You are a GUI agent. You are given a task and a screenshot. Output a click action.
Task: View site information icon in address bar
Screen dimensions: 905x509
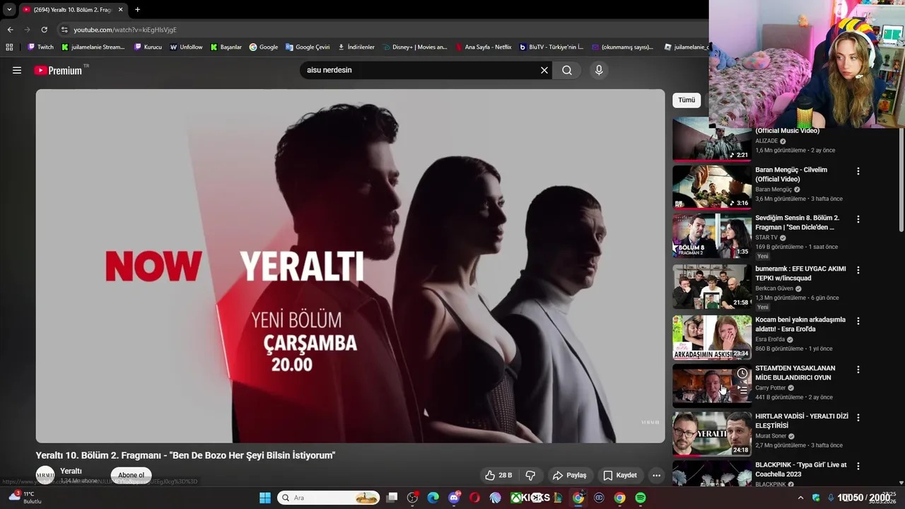coord(64,30)
